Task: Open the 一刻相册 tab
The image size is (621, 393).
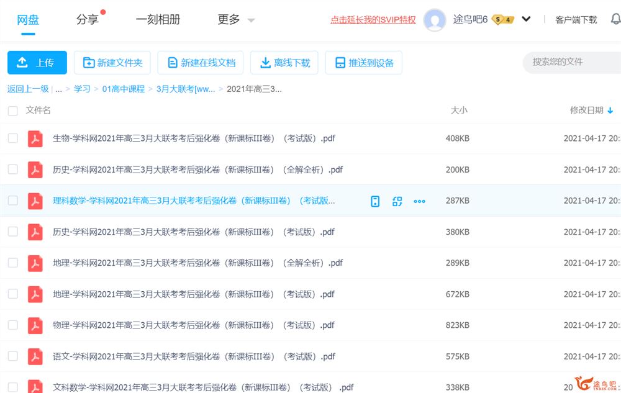Action: [x=158, y=19]
